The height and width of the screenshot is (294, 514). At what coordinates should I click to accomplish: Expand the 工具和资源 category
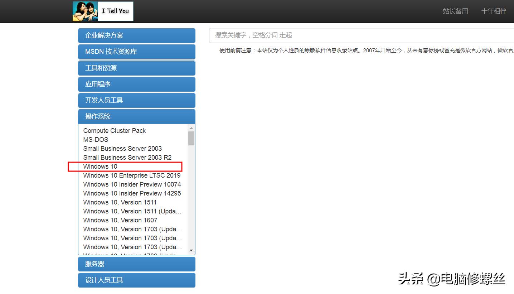pos(136,68)
